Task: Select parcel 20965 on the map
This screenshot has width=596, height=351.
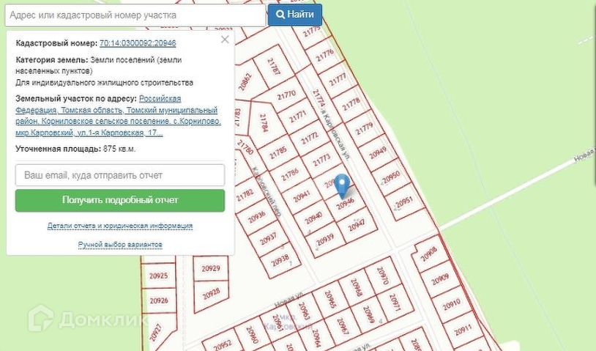Action: click(x=330, y=300)
